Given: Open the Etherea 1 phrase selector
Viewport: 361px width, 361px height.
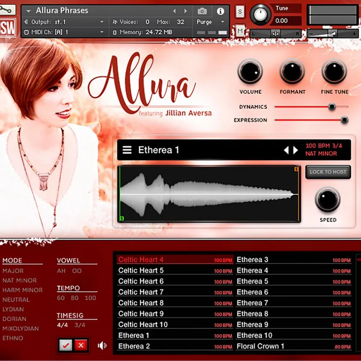Looking at the screenshot, I should pyautogui.click(x=234, y=150).
